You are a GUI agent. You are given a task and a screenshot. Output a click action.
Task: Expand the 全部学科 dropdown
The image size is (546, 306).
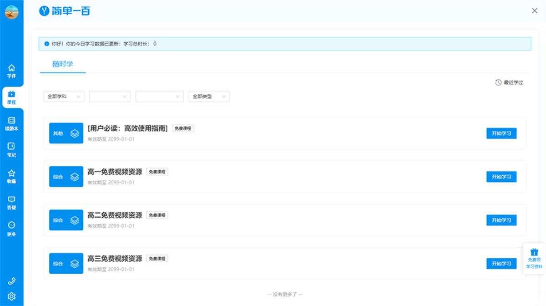64,97
